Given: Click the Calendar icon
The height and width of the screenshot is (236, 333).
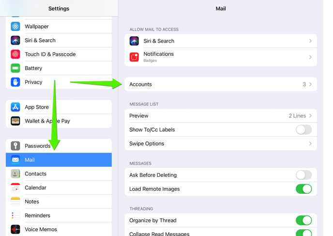Looking at the screenshot, I should point(15,188).
